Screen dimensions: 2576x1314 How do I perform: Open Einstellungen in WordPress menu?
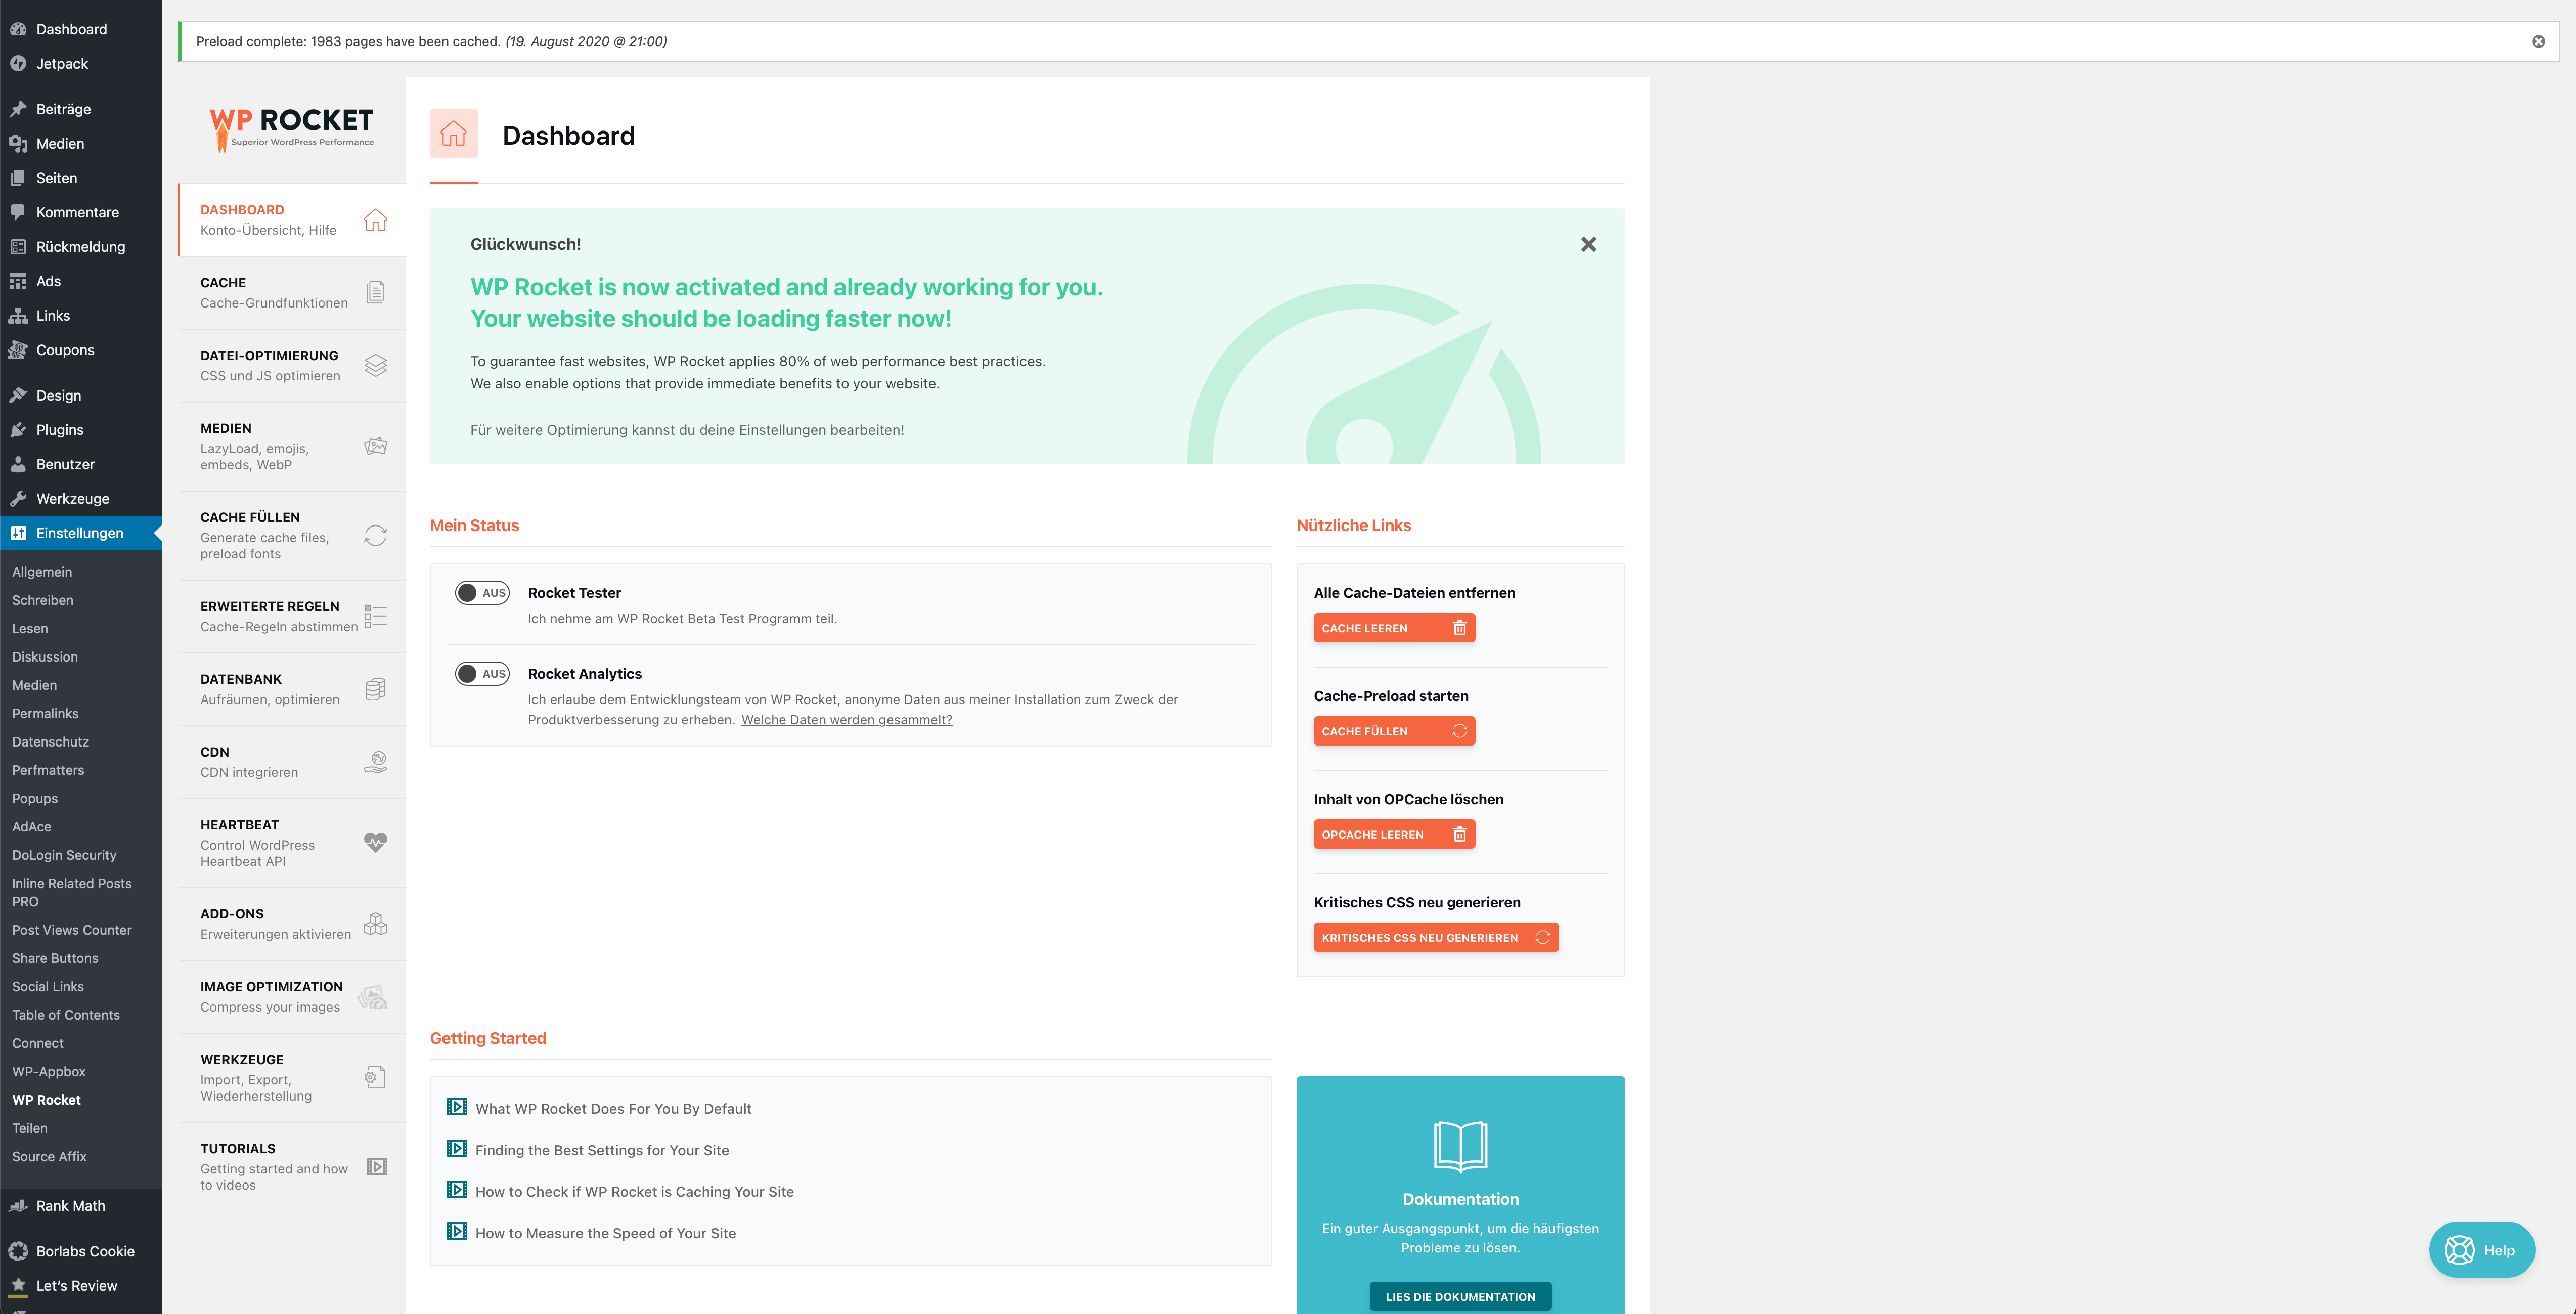point(80,533)
